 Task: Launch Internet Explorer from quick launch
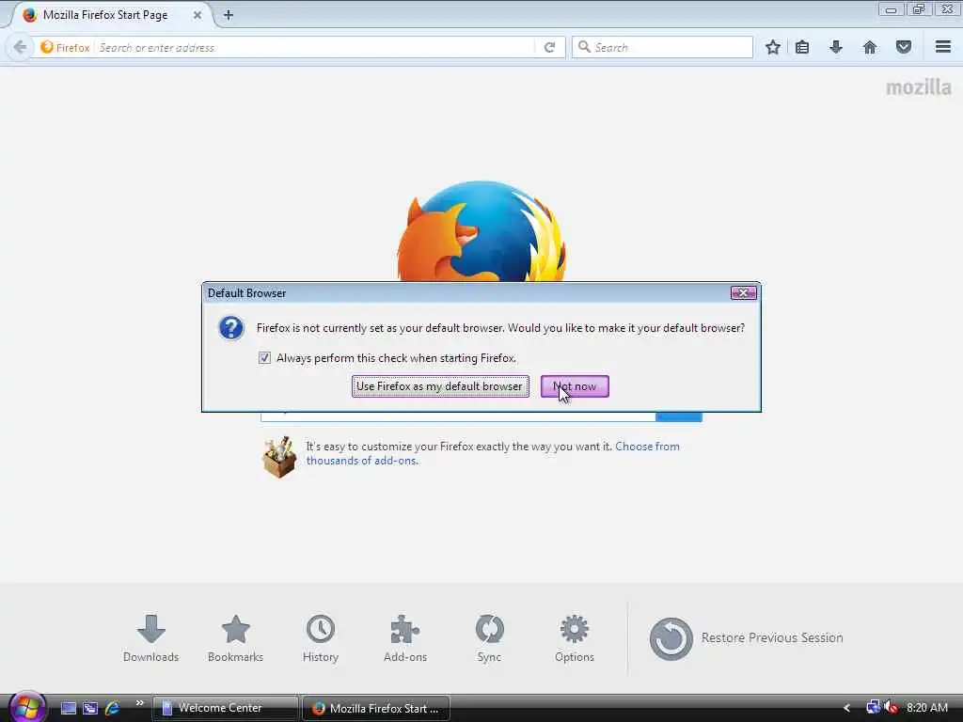tap(113, 709)
